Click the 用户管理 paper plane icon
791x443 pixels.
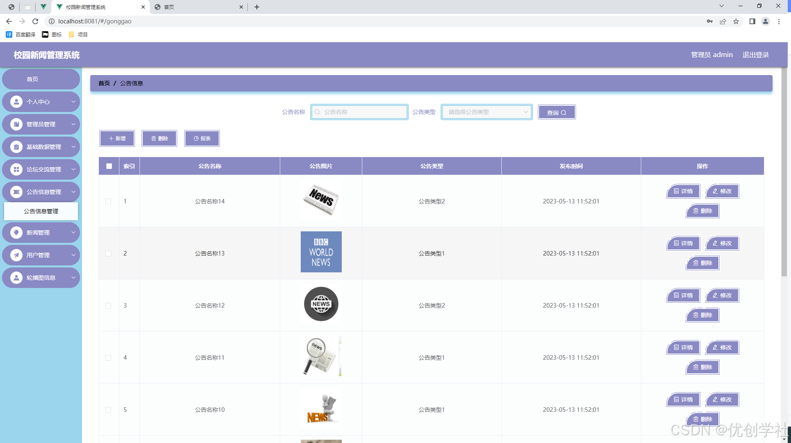pyautogui.click(x=16, y=255)
